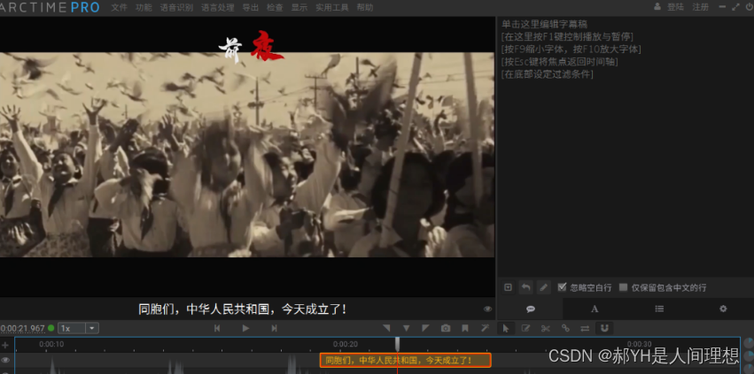The image size is (754, 374).
Task: Click the timeline playhead marker
Action: [398, 344]
